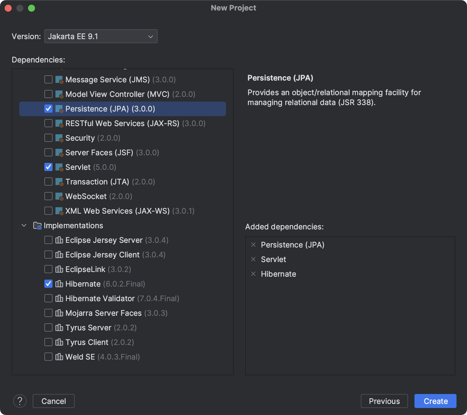Click the folder icon beside Implementations

[x=37, y=225]
